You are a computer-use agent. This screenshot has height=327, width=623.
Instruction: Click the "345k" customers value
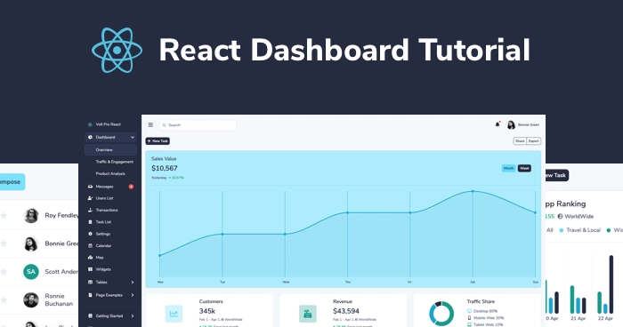point(207,311)
